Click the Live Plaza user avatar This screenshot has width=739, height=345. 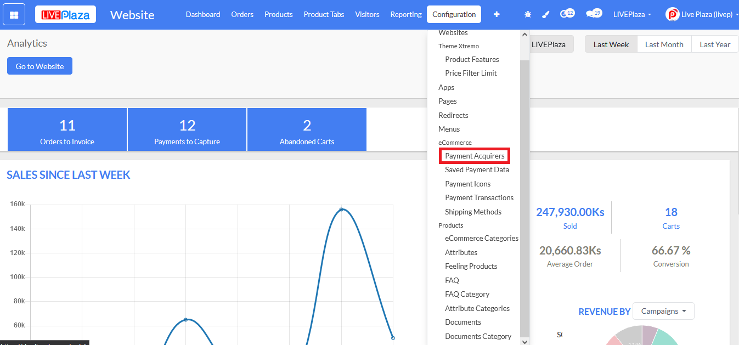point(672,14)
